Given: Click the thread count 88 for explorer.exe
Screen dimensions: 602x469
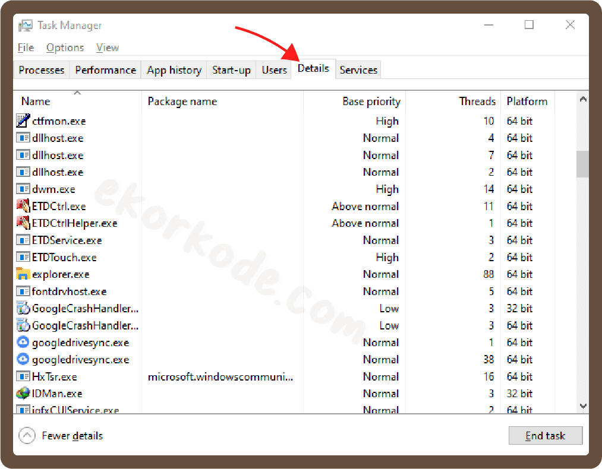Looking at the screenshot, I should (x=488, y=274).
